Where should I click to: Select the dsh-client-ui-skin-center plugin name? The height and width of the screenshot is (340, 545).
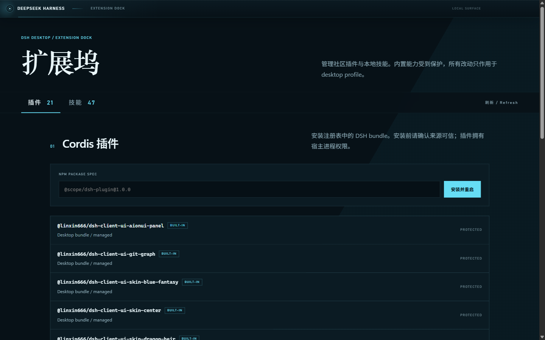coord(109,311)
